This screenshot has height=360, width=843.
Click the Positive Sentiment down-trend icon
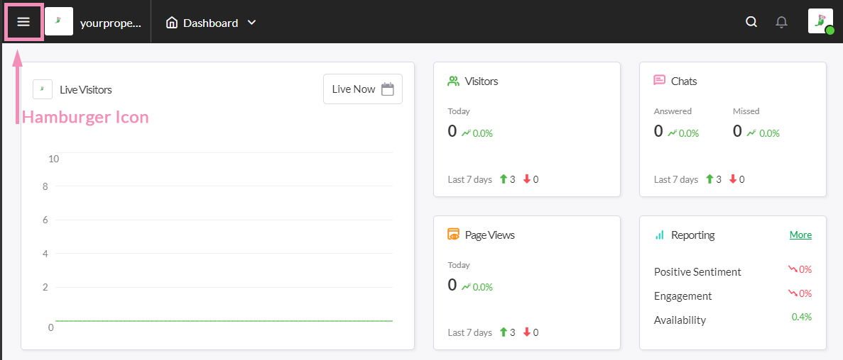793,269
